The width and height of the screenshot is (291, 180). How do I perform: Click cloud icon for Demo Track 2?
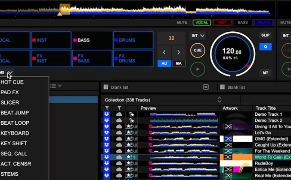(x=119, y=120)
